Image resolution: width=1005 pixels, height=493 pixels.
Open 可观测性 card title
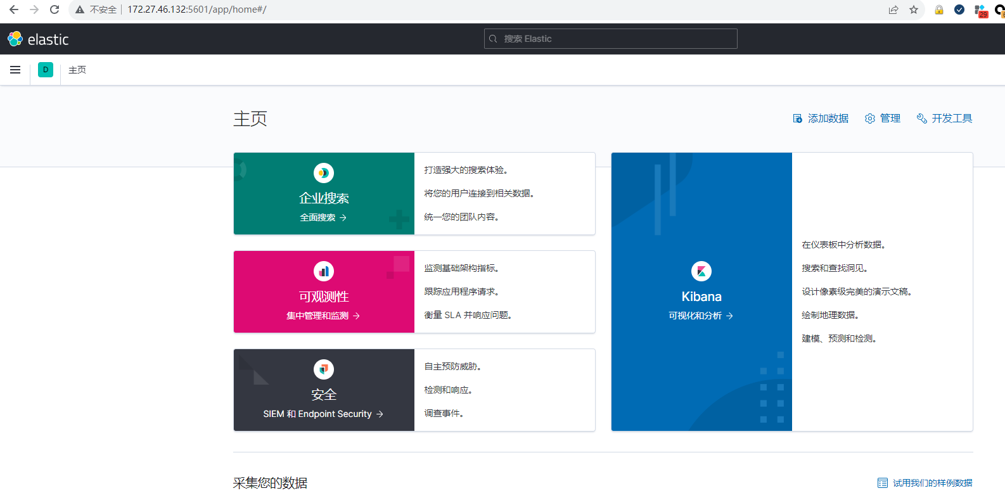pos(324,297)
